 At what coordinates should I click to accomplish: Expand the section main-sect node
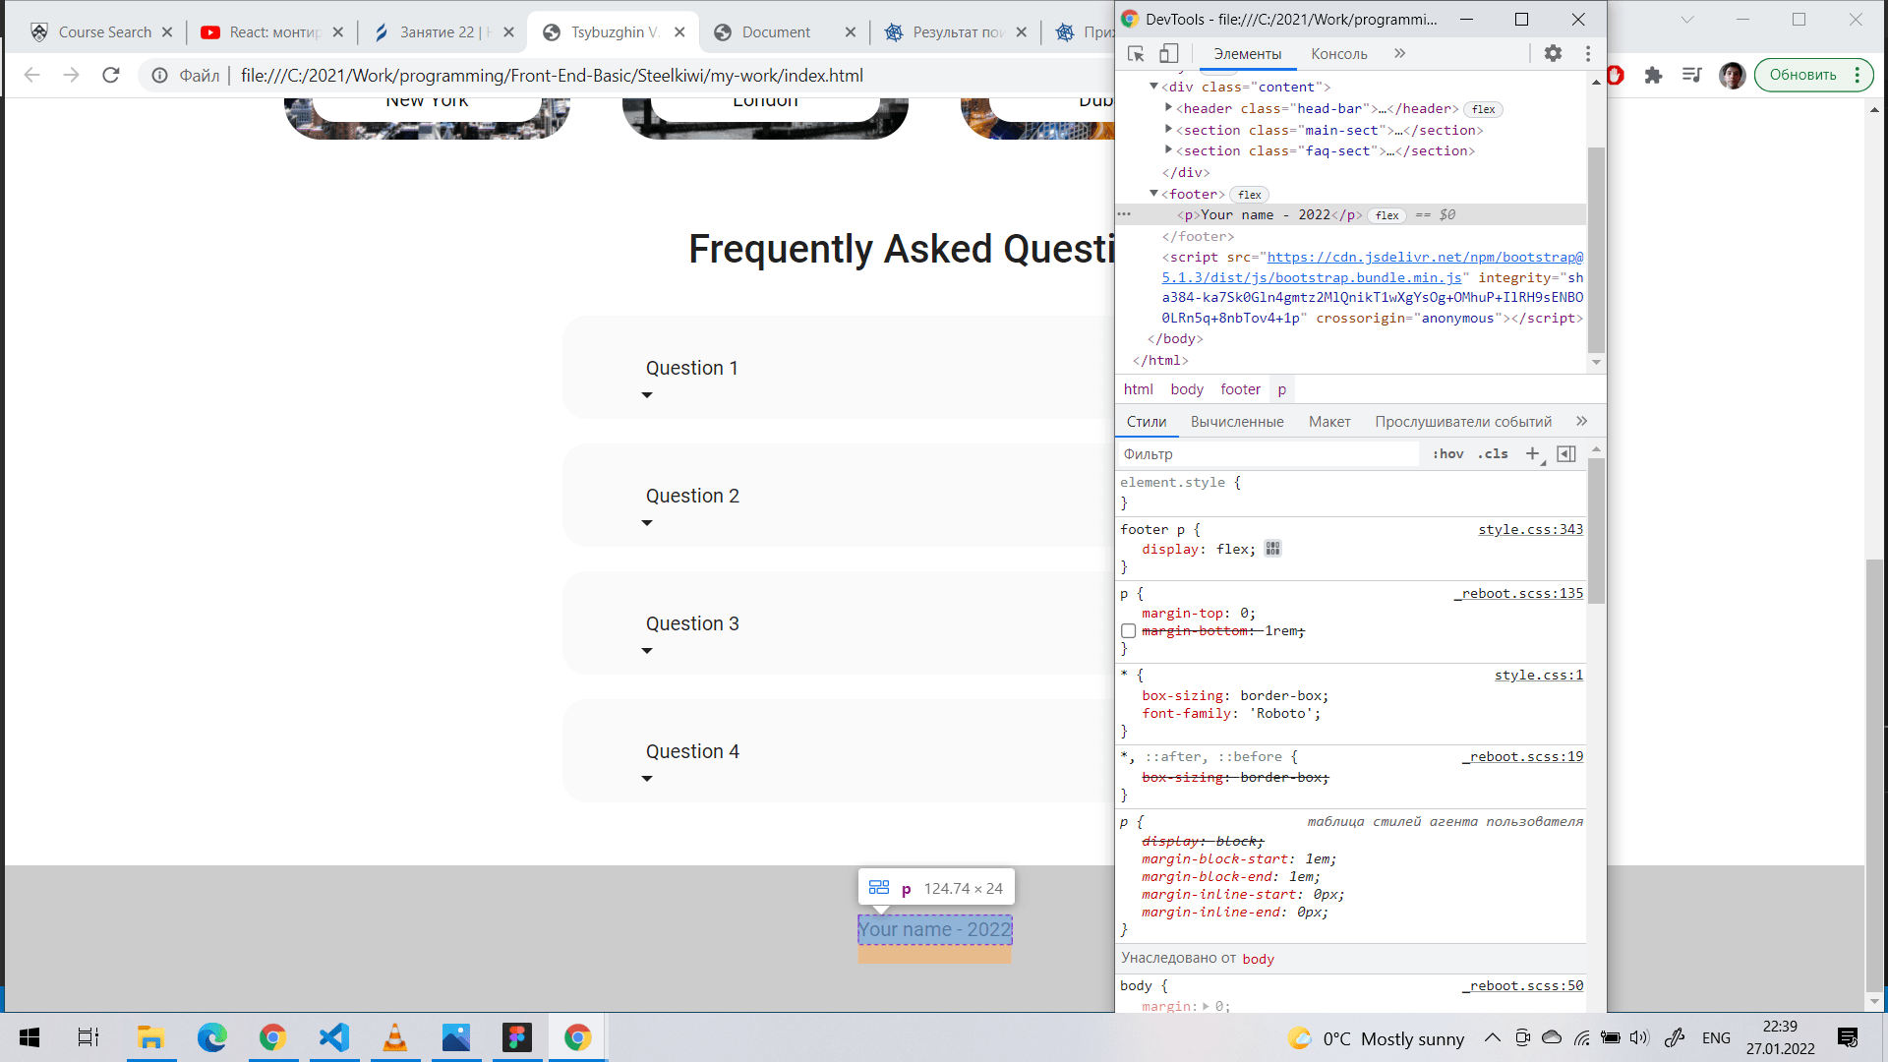coord(1168,129)
